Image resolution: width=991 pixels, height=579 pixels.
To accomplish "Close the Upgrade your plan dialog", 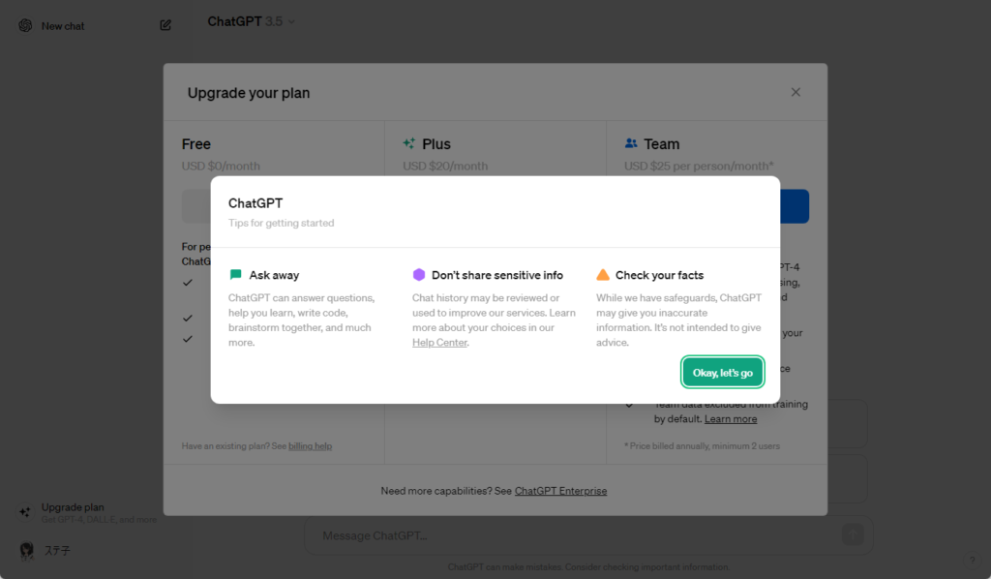I will (x=796, y=92).
